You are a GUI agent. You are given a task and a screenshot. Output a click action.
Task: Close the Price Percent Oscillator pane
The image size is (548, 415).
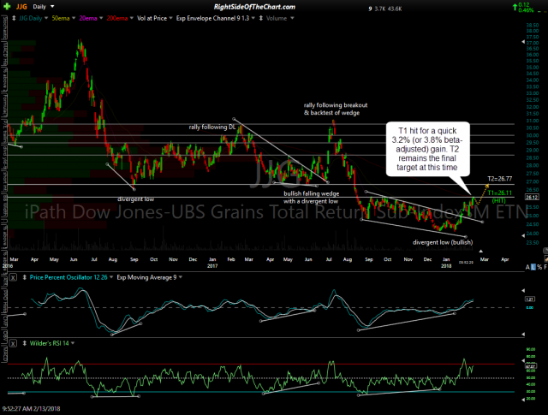(13, 278)
